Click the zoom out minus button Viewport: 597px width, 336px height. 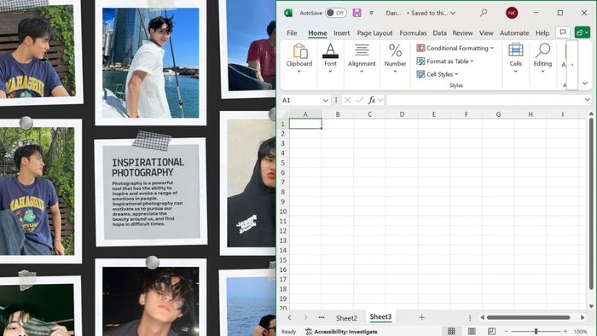[x=507, y=332]
